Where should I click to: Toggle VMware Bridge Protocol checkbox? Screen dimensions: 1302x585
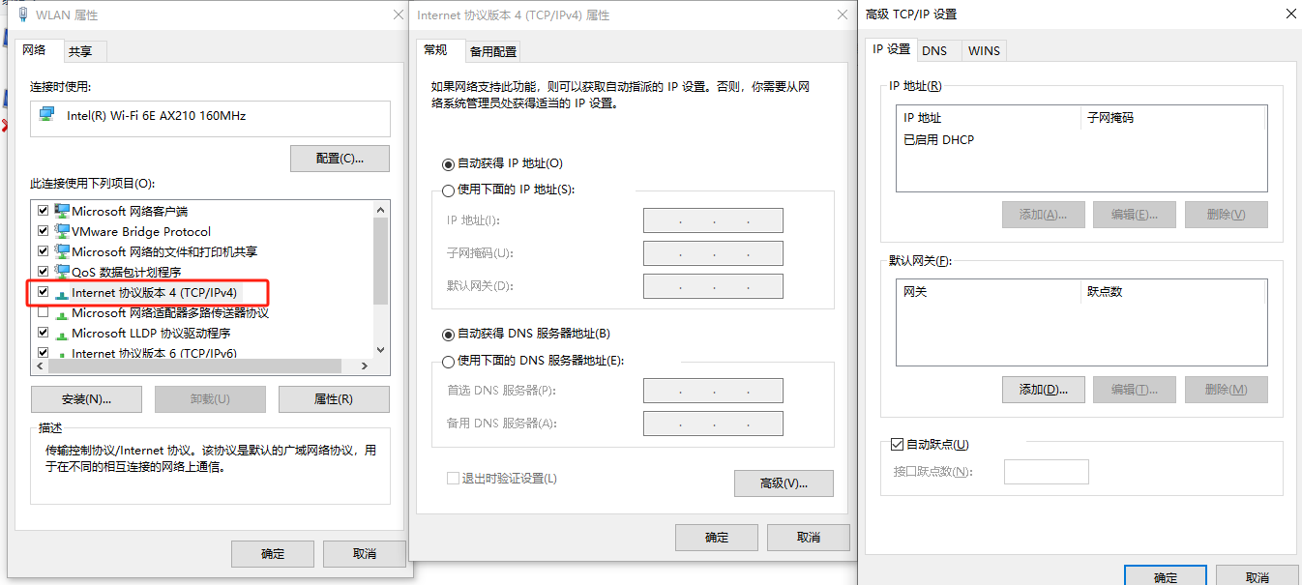click(x=43, y=231)
